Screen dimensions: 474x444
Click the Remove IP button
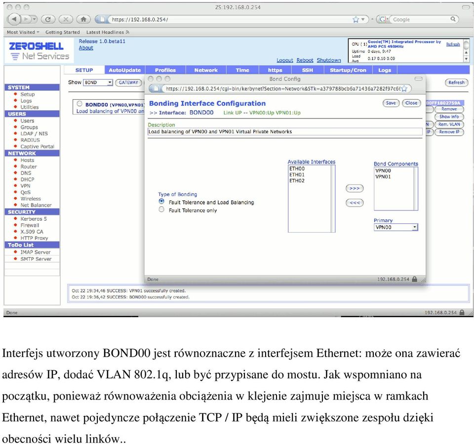click(449, 132)
